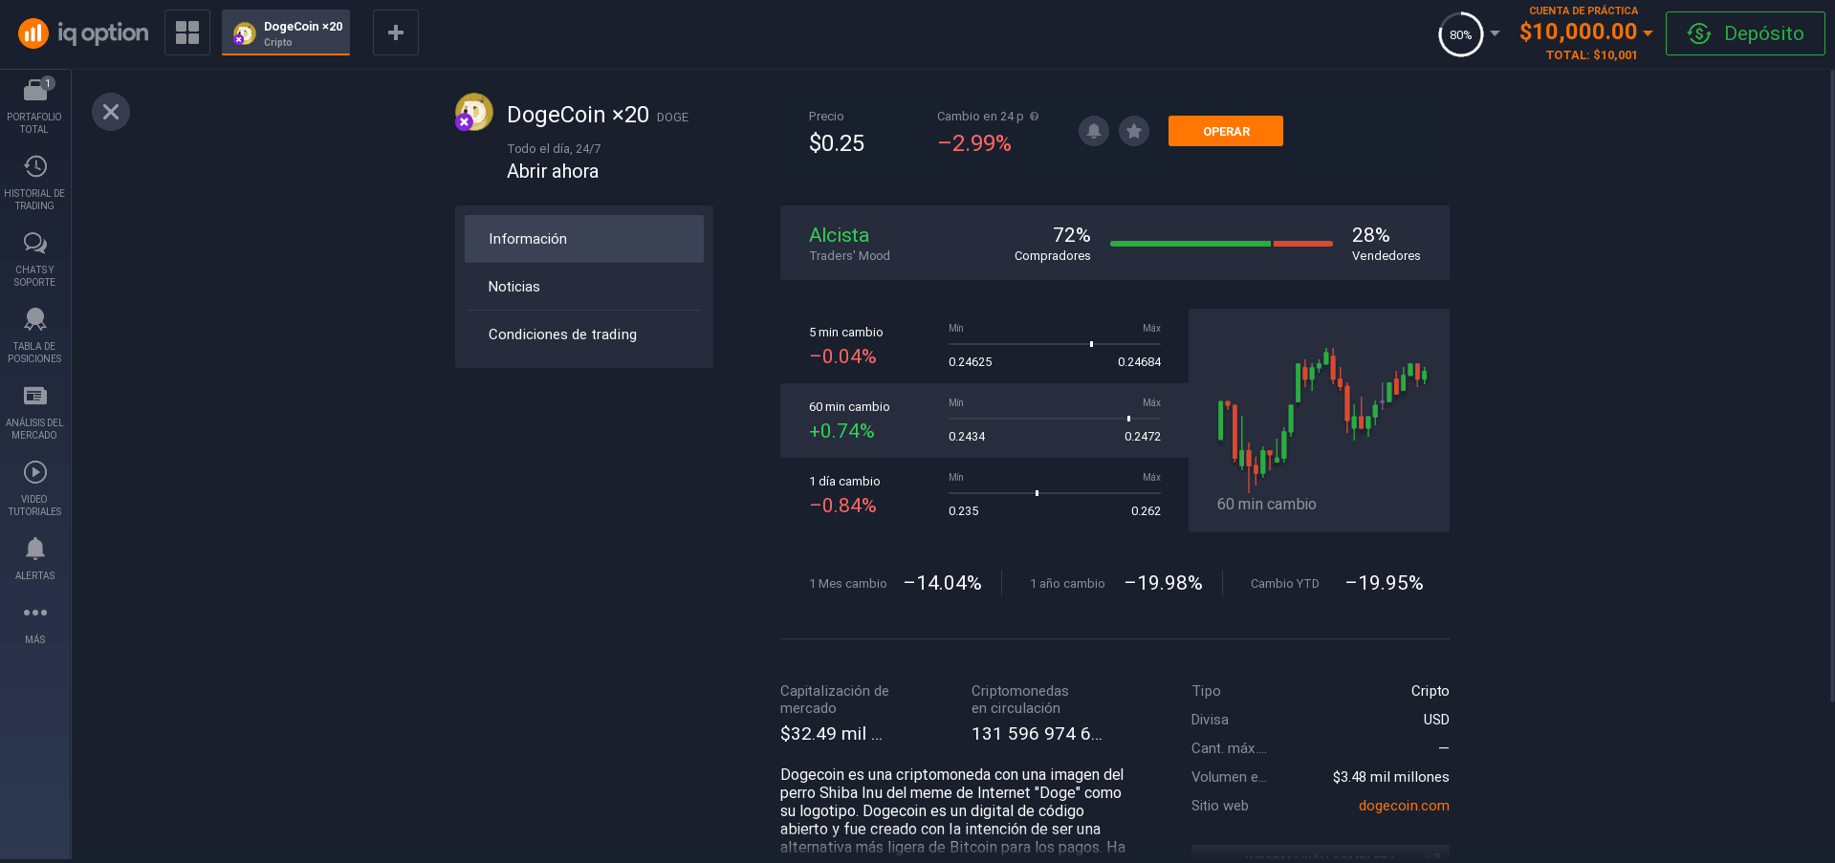
Task: Click the Tipo Cripto row
Action: (x=1321, y=691)
